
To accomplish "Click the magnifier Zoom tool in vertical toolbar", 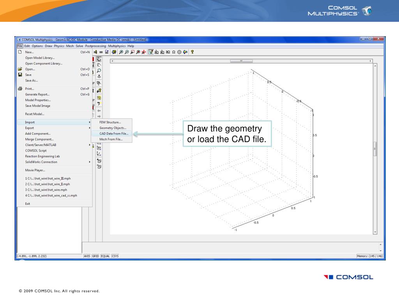I will point(99,71).
